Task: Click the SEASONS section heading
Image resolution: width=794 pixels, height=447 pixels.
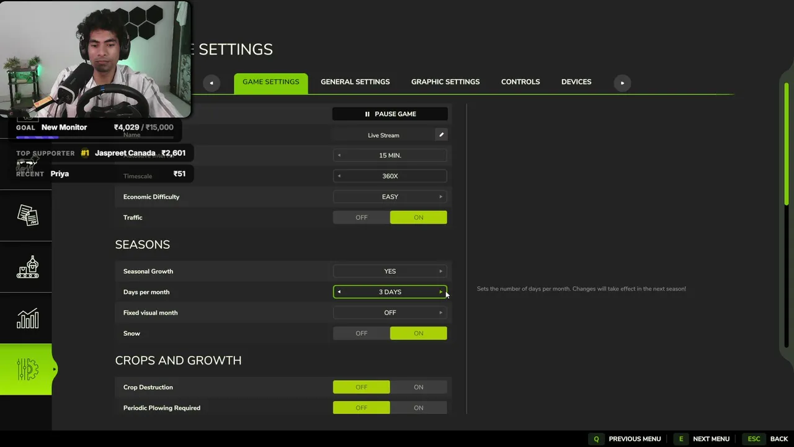Action: coord(143,245)
